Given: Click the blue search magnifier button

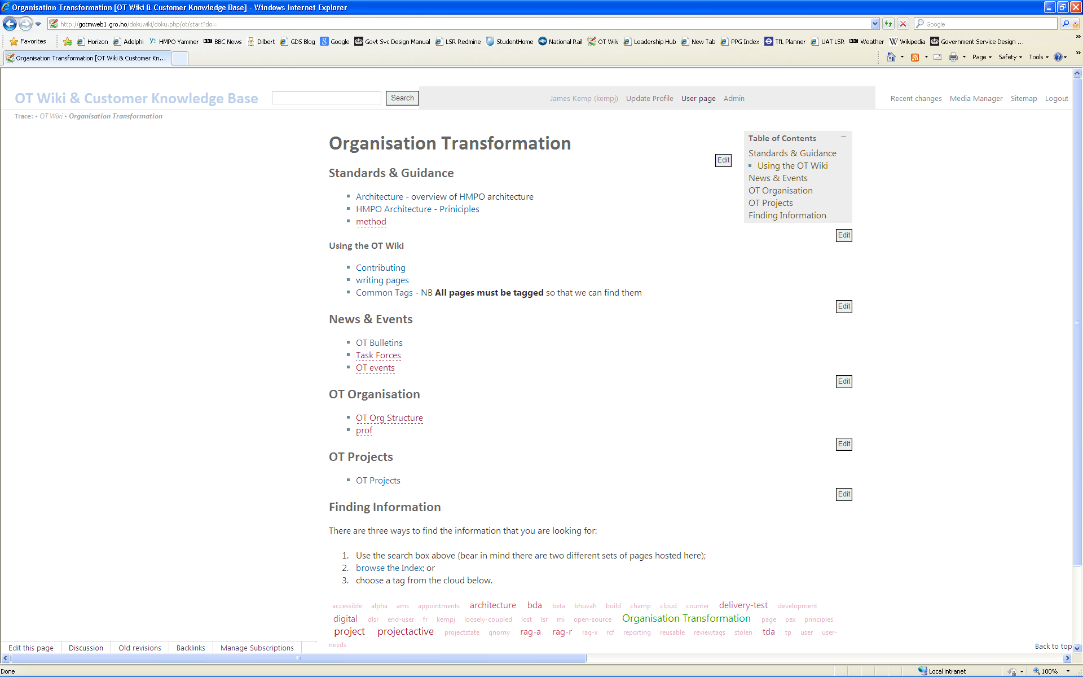Looking at the screenshot, I should pos(1066,24).
